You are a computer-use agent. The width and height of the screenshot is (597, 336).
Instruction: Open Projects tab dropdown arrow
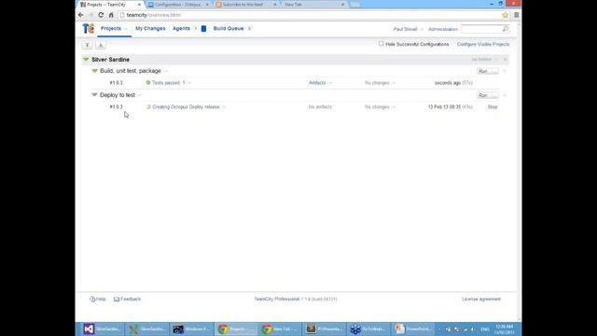126,29
